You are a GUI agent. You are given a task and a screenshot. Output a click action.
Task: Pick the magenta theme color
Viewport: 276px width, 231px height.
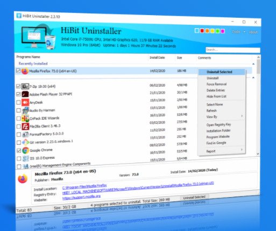pyautogui.click(x=223, y=31)
